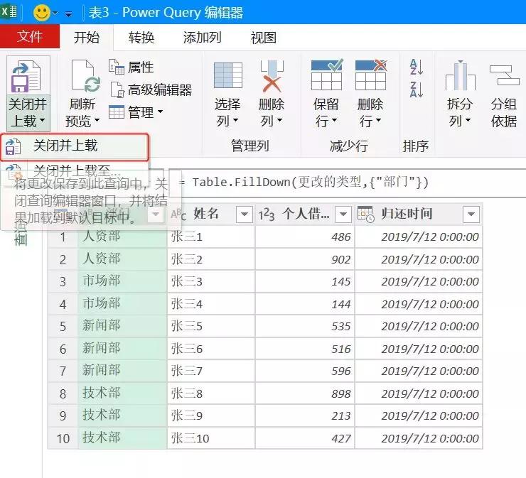Click the 分组依据 group by icon

coord(504,75)
